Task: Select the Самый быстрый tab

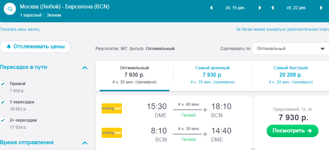Action: coord(291,75)
